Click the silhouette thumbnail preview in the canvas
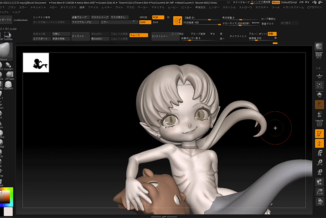The image size is (326, 218). click(36, 62)
